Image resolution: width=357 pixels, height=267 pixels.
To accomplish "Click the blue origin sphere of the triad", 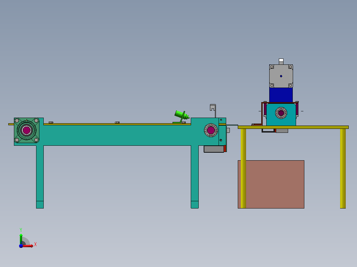I will [x=21, y=246].
